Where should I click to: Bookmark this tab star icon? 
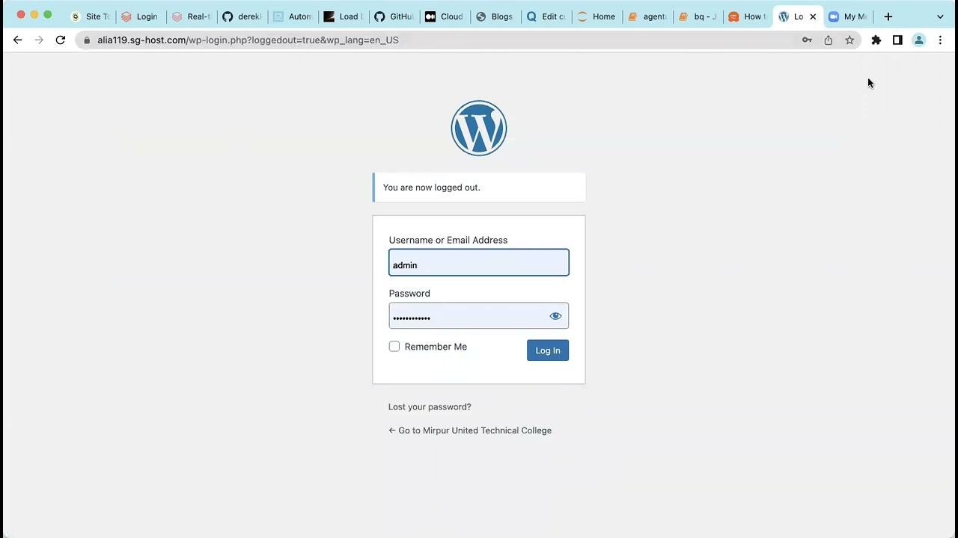click(849, 40)
